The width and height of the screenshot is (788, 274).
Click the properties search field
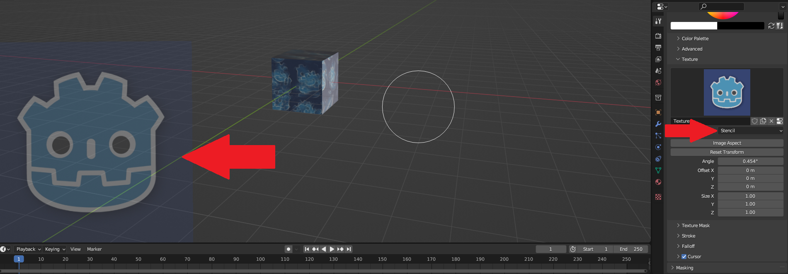(x=721, y=7)
